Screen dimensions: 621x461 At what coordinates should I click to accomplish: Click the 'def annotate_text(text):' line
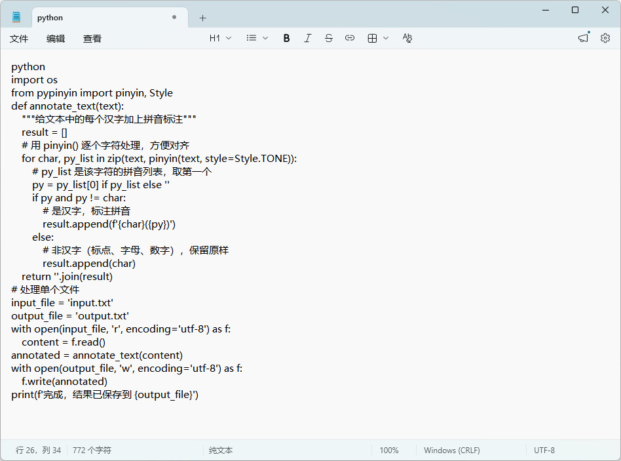tap(67, 106)
